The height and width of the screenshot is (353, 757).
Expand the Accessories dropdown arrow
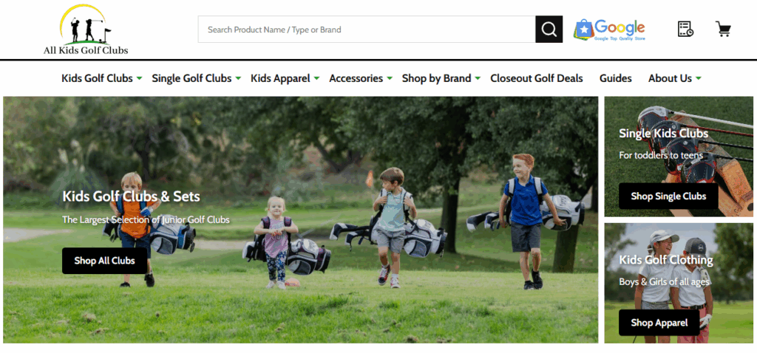[390, 78]
